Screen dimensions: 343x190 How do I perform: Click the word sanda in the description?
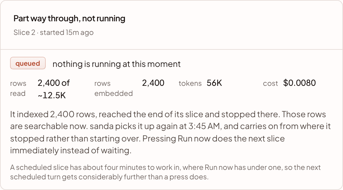tap(101, 126)
